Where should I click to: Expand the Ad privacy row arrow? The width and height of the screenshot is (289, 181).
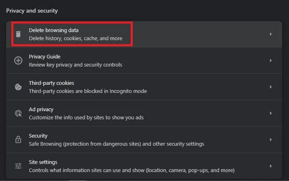[x=271, y=113]
